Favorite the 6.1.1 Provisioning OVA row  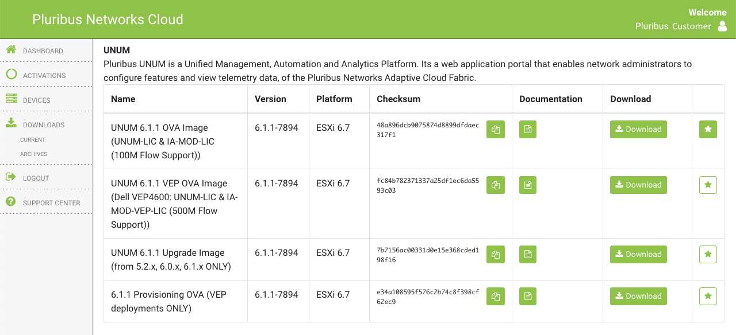click(x=708, y=296)
